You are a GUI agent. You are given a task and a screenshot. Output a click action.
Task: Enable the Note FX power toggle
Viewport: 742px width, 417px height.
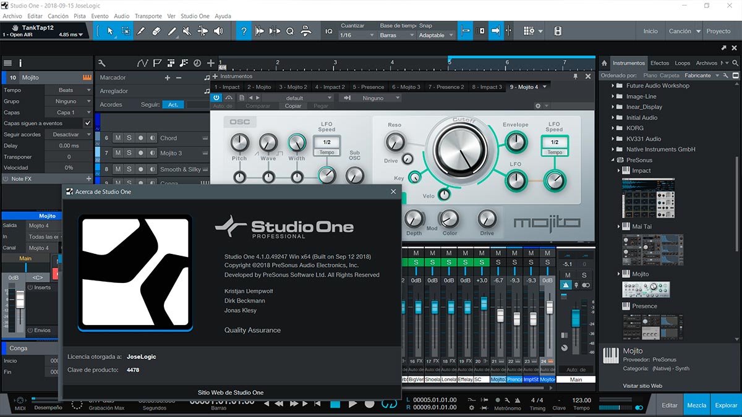[7, 179]
